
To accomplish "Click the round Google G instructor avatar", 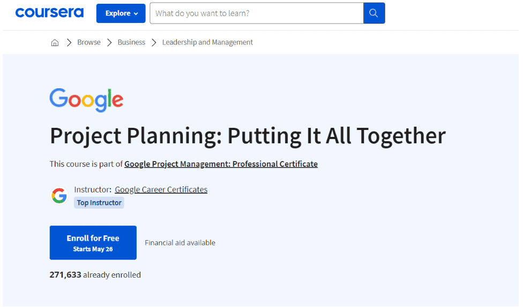I will (59, 195).
